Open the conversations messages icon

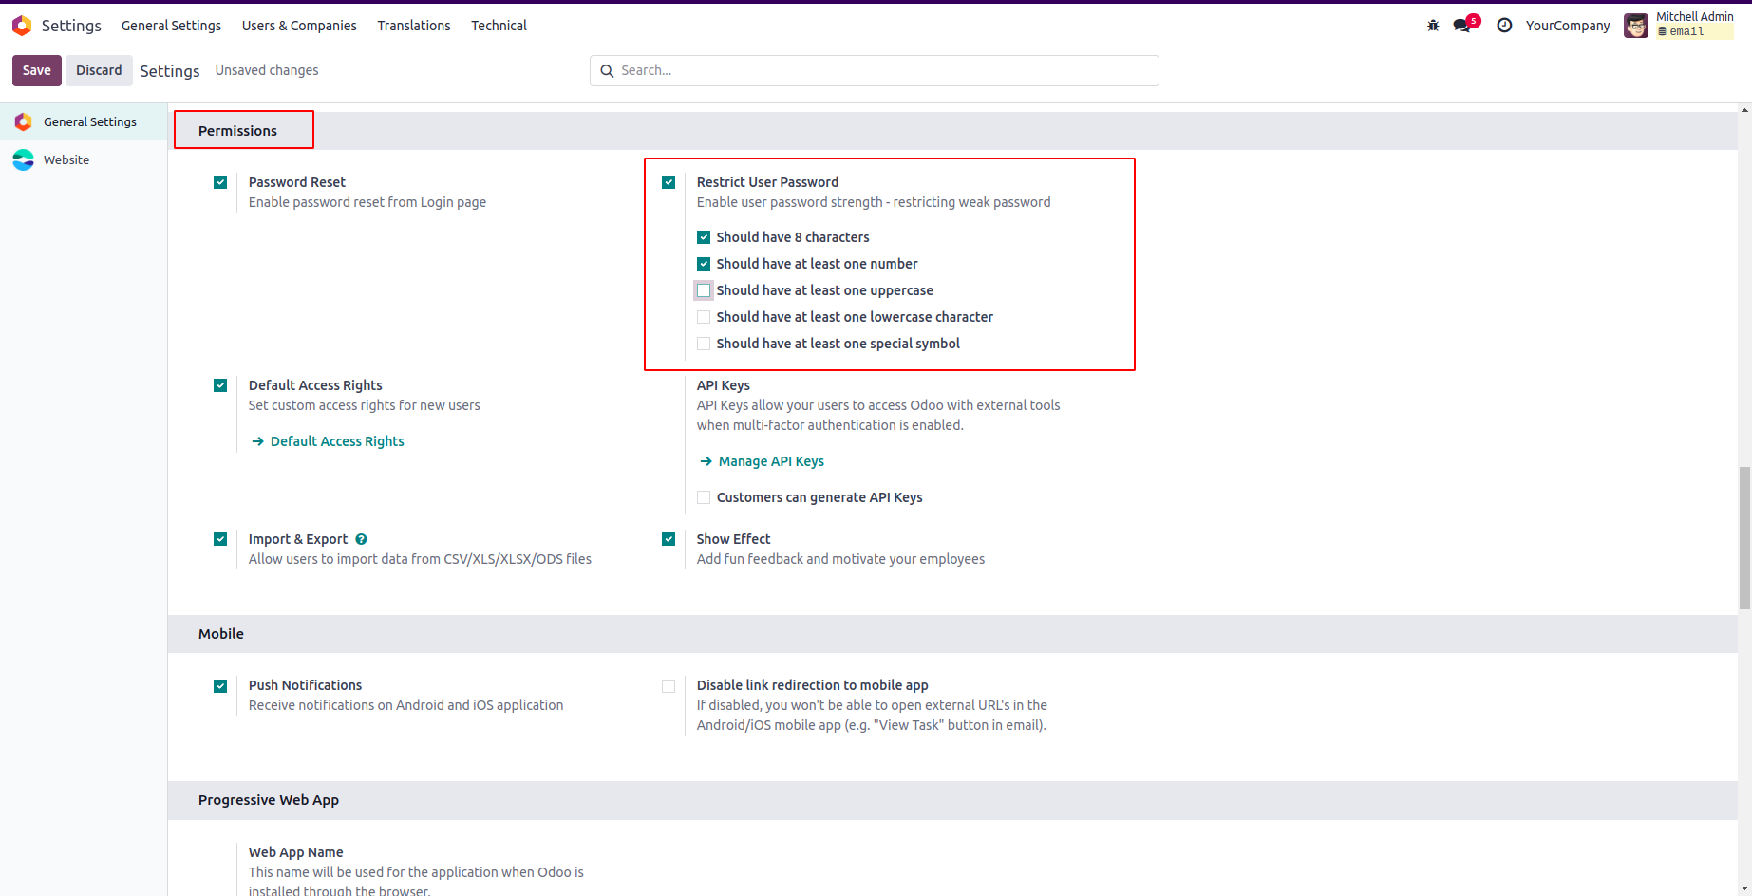(1462, 26)
